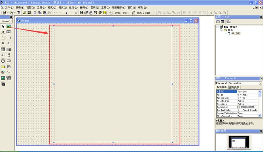The image size is (263, 152).
Task: Select the CheckBox control in toolbox
Action: tap(3, 44)
